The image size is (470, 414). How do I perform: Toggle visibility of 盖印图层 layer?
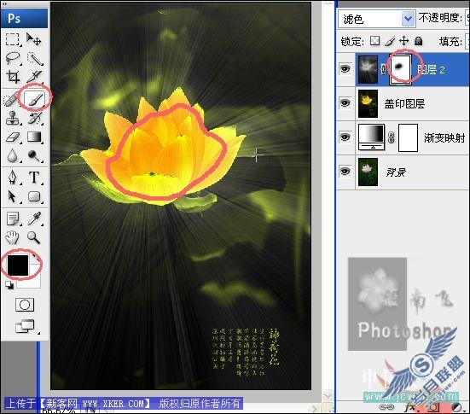(x=345, y=103)
